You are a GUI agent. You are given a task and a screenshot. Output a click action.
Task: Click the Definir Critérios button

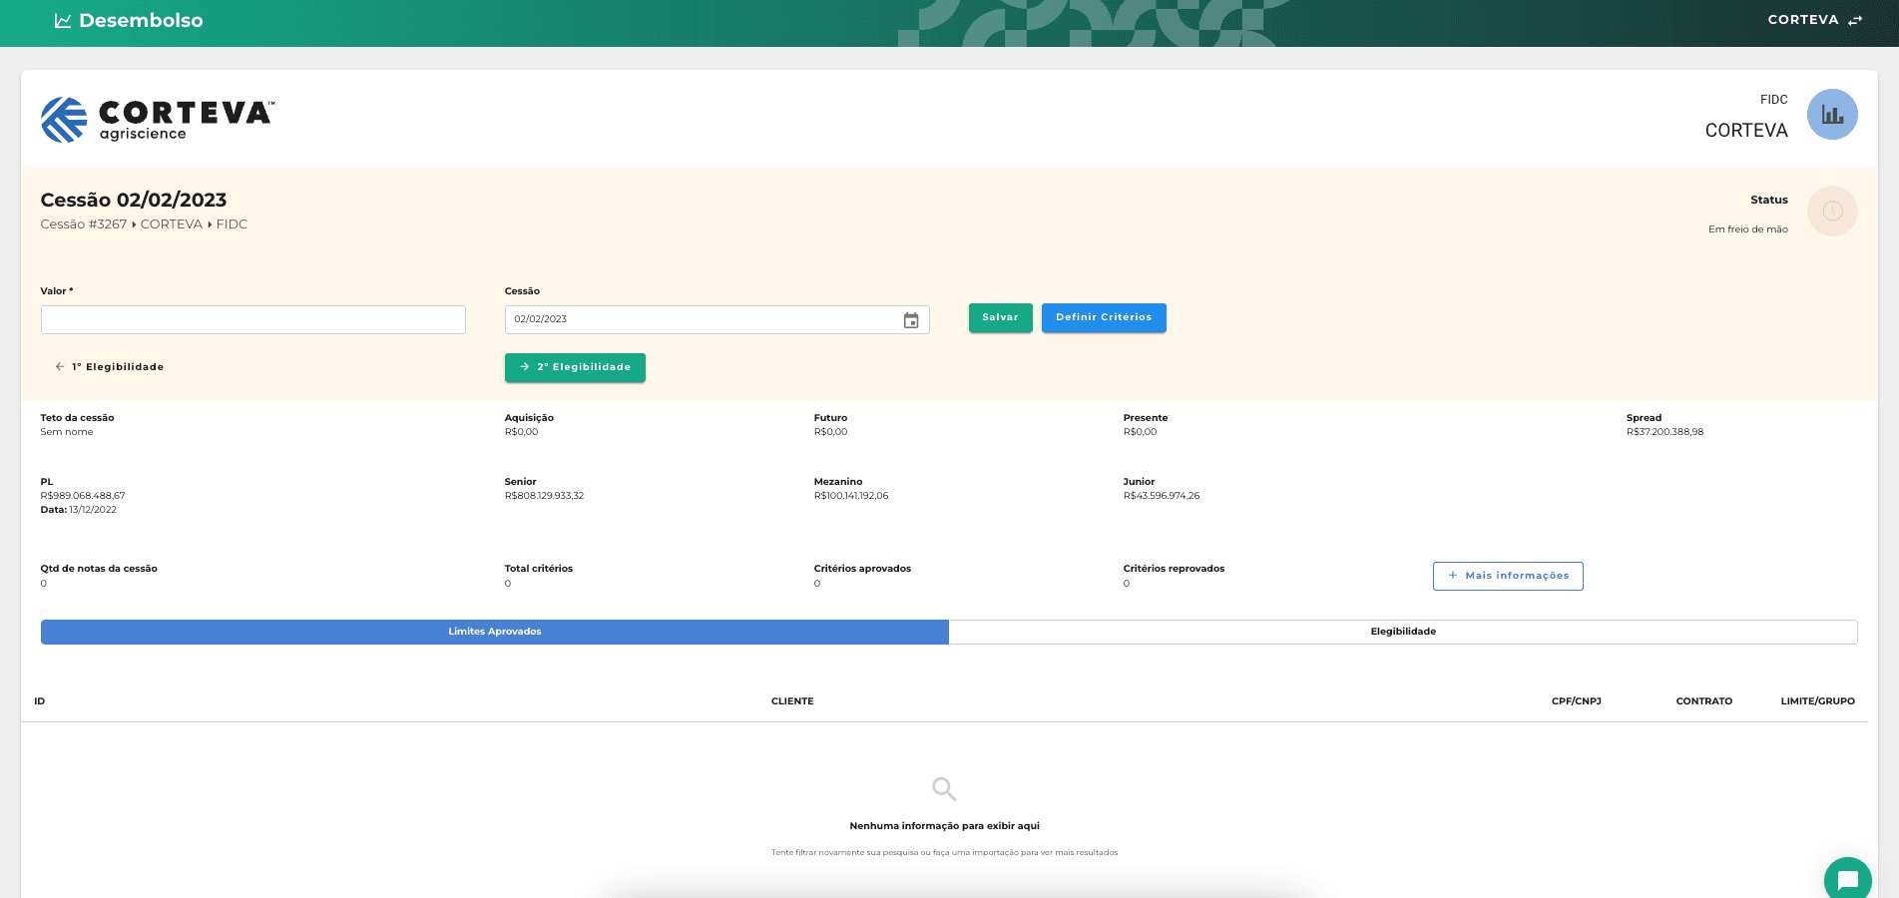click(x=1104, y=318)
